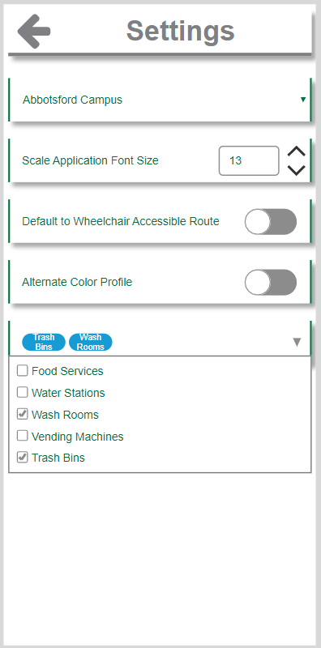Open the Abbotsford Campus dropdown
The image size is (321, 648).
tap(160, 100)
